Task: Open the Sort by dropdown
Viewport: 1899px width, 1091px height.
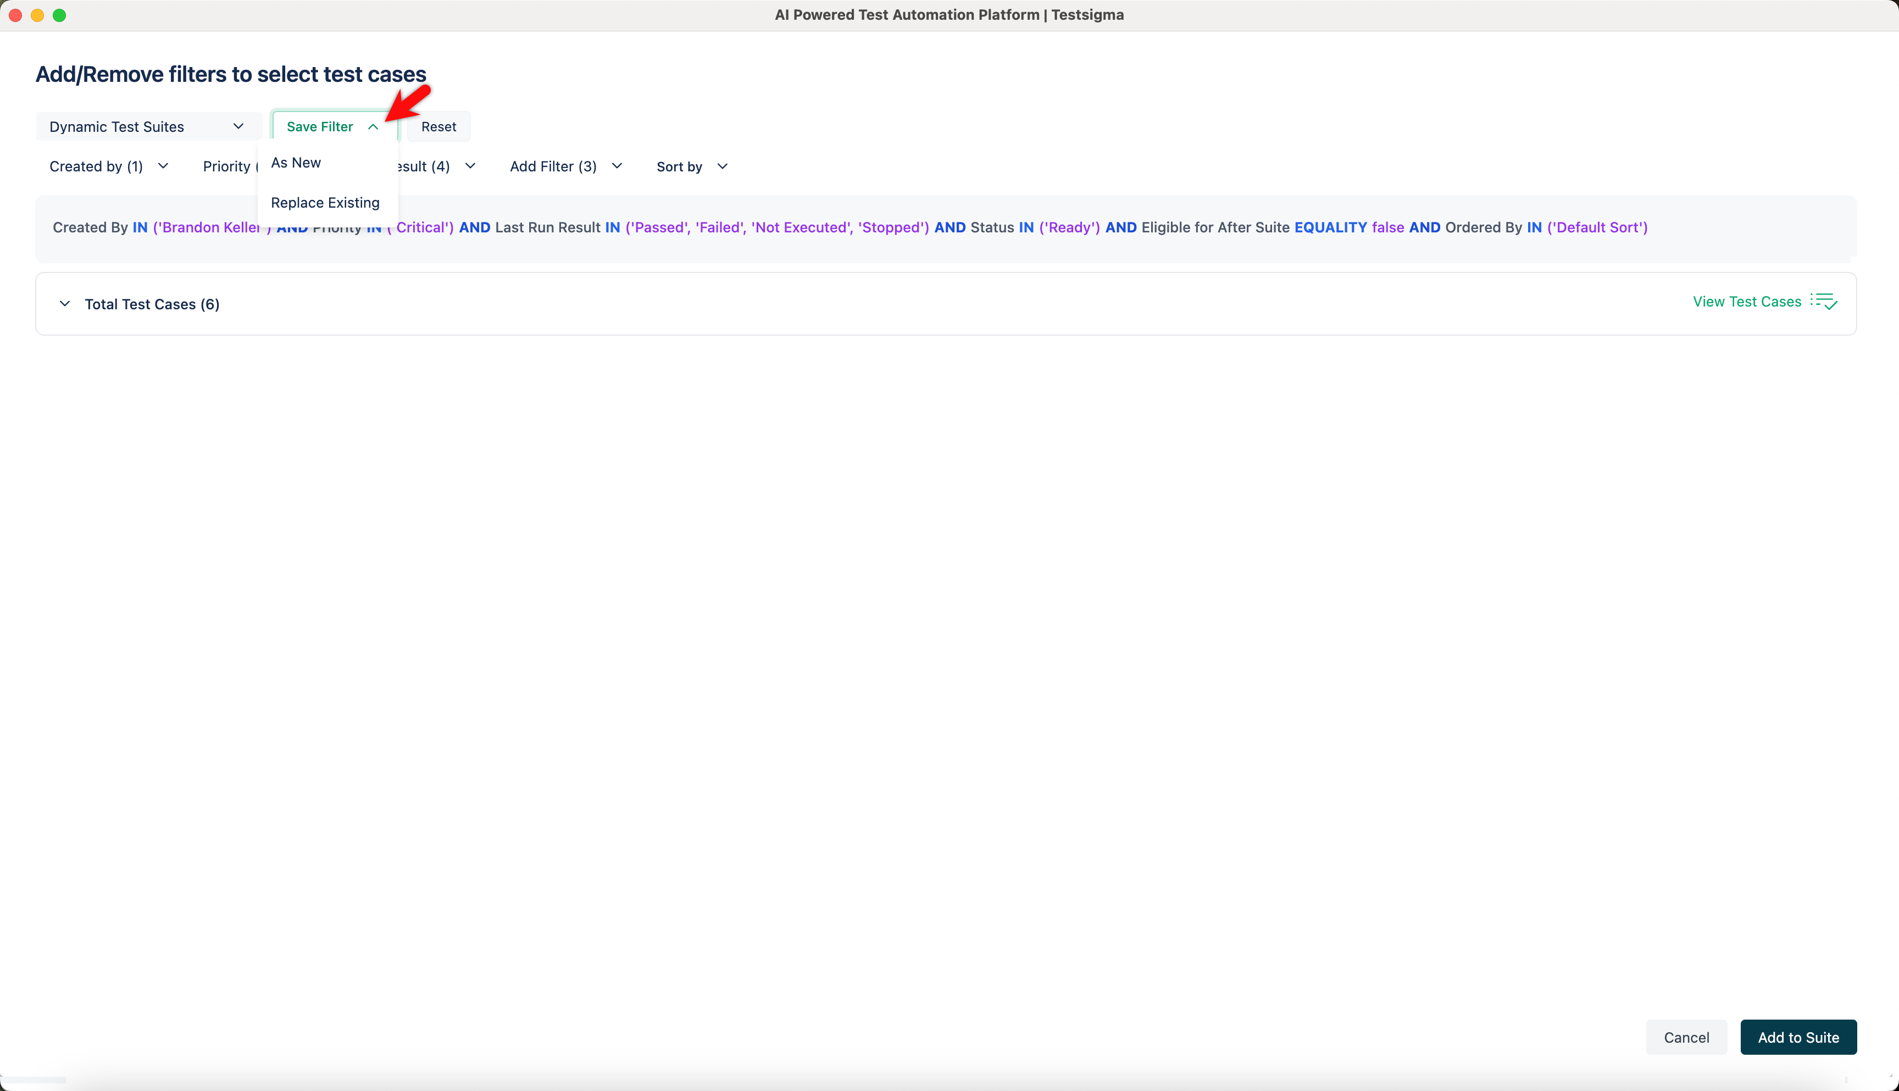Action: pyautogui.click(x=691, y=165)
